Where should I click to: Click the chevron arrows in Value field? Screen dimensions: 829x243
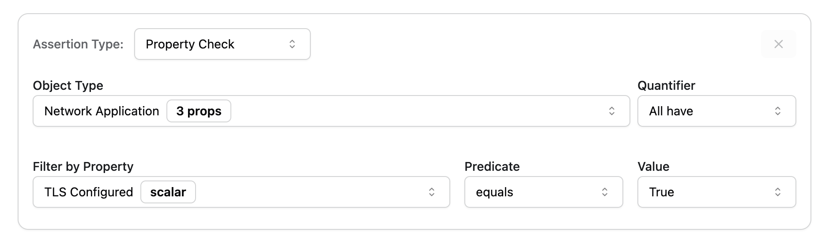(777, 192)
